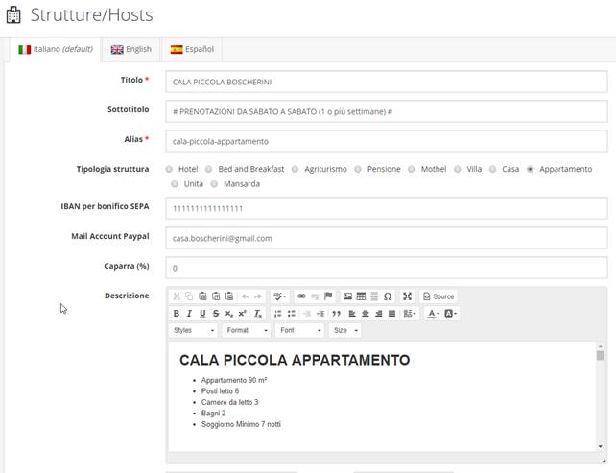Insert a table in the description
This screenshot has height=473, width=616.
361,296
